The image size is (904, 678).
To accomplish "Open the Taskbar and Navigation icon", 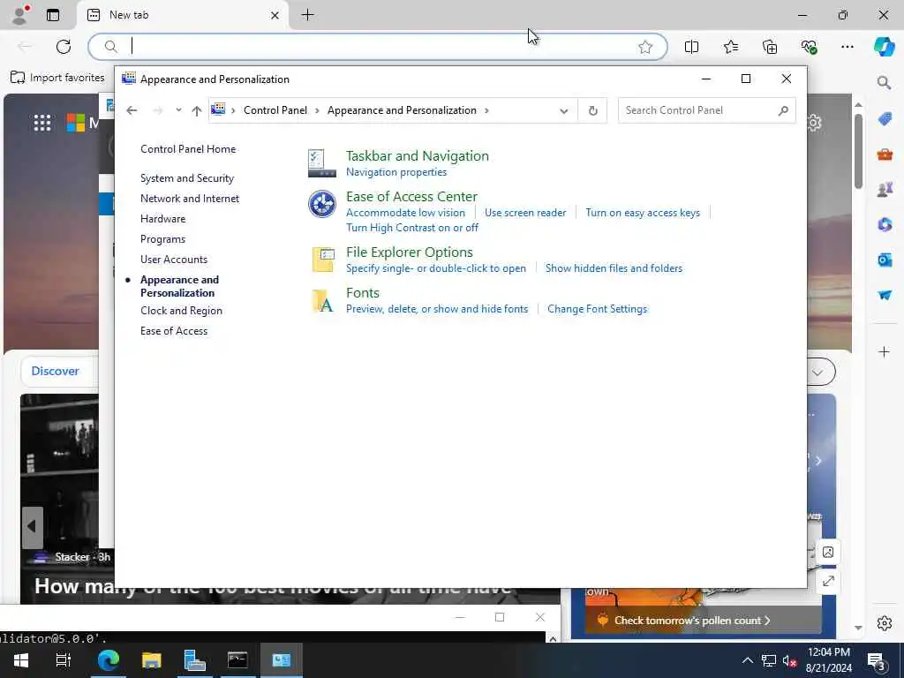I will (321, 163).
